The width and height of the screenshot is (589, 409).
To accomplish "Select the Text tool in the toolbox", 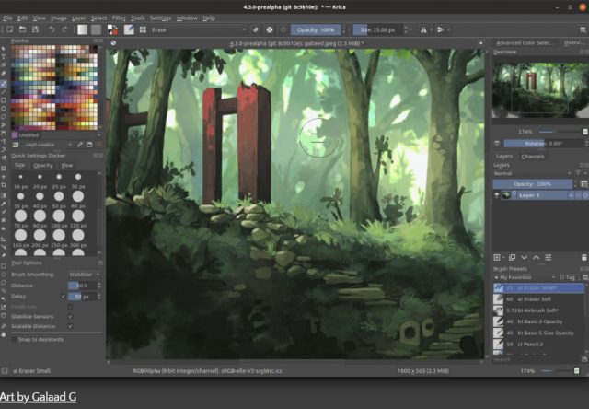I will click(4, 57).
